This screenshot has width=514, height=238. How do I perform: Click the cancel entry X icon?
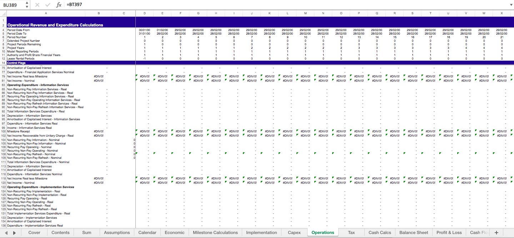pos(38,5)
